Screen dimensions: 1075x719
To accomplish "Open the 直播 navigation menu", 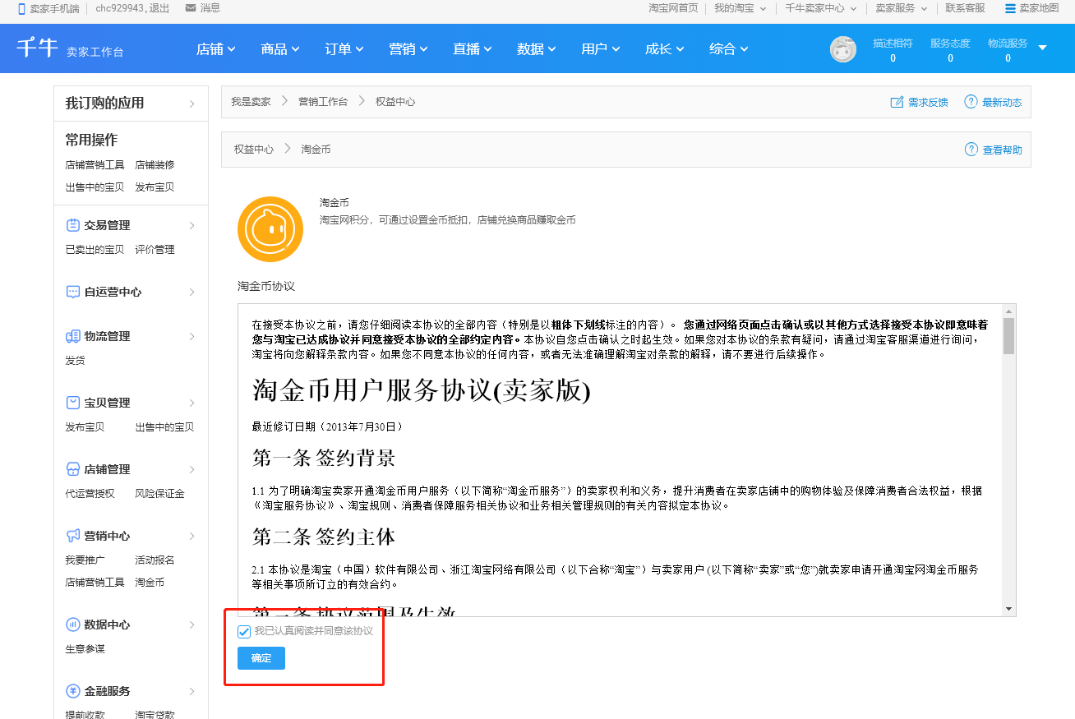I will coord(473,48).
